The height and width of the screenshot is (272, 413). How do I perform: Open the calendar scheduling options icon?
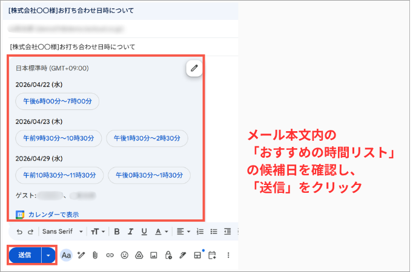[x=212, y=255]
